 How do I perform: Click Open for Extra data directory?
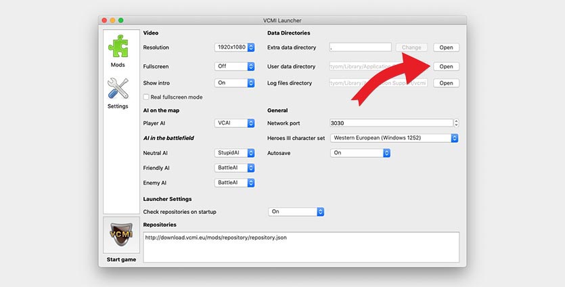point(446,47)
